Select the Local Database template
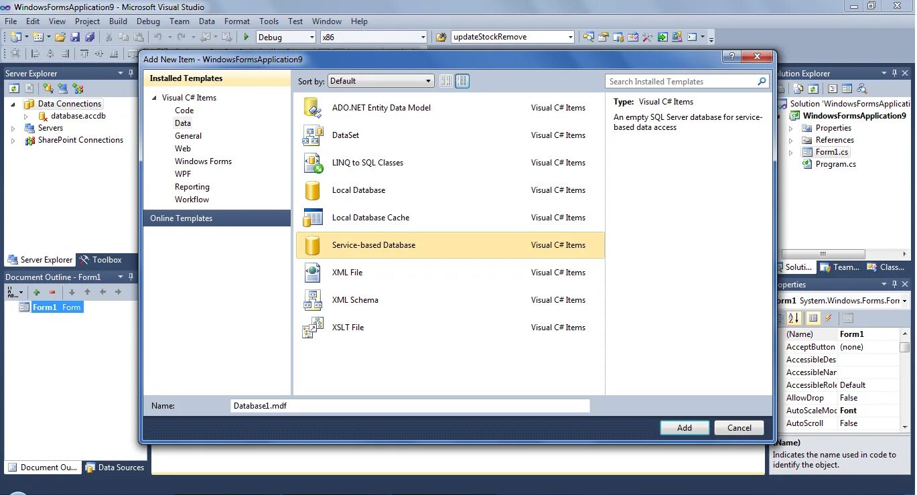This screenshot has height=495, width=917. tap(450, 190)
